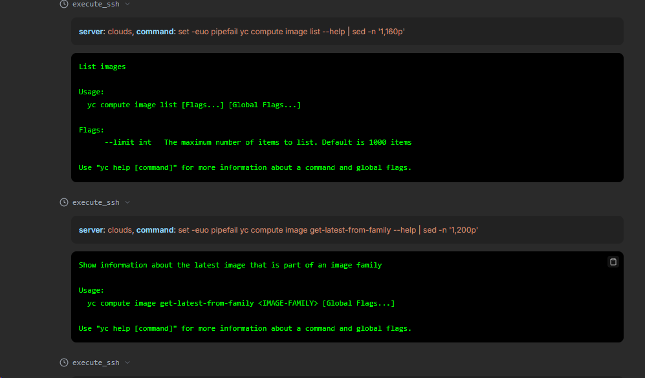Viewport: 645px width, 378px height.
Task: Click execute_ssh label above the image list command
Action: pos(96,4)
